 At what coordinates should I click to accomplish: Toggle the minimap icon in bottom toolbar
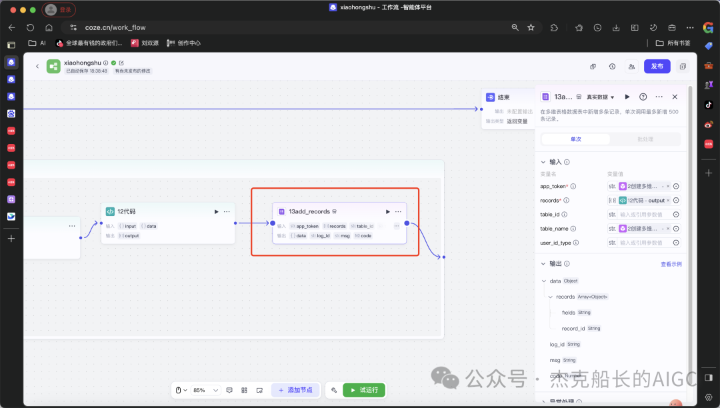[x=259, y=390]
